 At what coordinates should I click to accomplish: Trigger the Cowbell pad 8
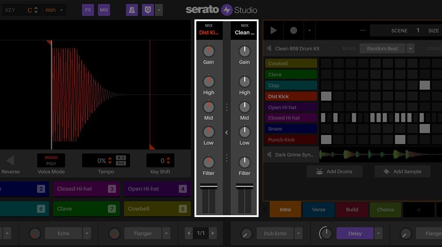point(157,209)
